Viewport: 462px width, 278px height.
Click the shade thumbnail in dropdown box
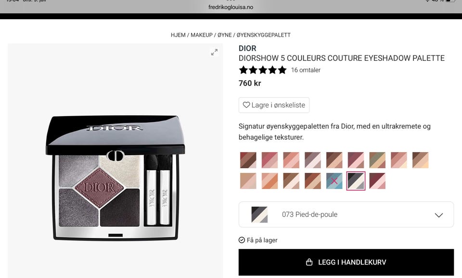click(259, 214)
